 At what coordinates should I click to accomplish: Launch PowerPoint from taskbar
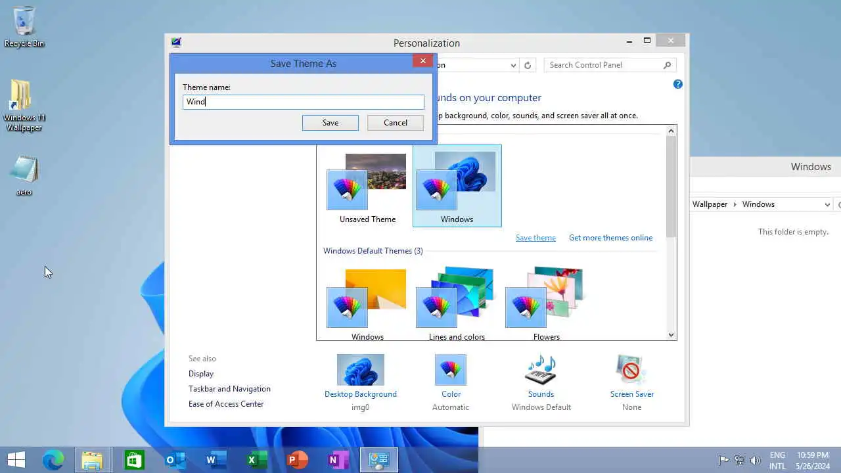[296, 460]
